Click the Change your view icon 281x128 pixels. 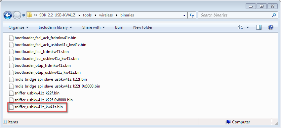pyautogui.click(x=240, y=27)
